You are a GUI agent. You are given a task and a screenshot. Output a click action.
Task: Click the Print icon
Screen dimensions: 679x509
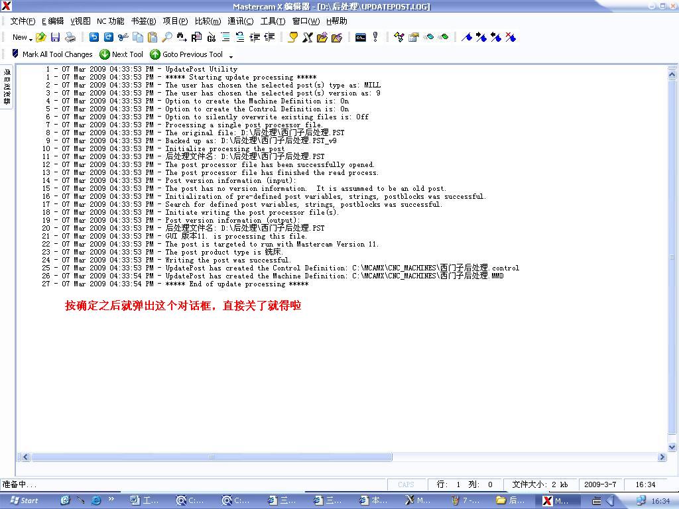70,38
